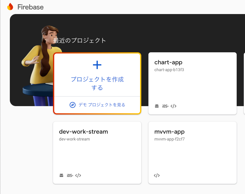
Task: Click web code icon on mvvm-app card
Action: pyautogui.click(x=157, y=175)
